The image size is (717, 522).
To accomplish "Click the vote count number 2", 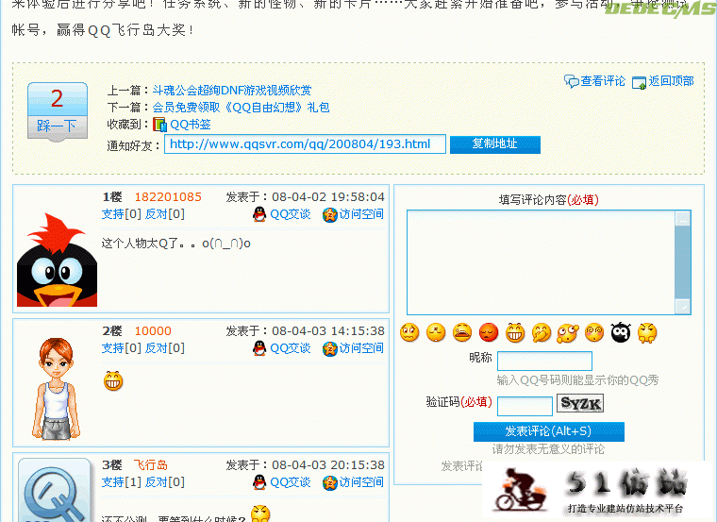I will (58, 99).
